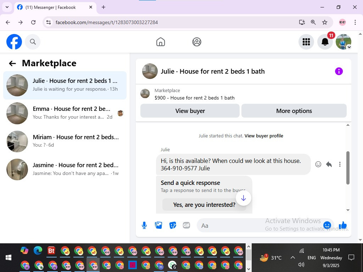Open Emma House for rent conversation
Screen dimensions: 363x272
tap(65, 113)
